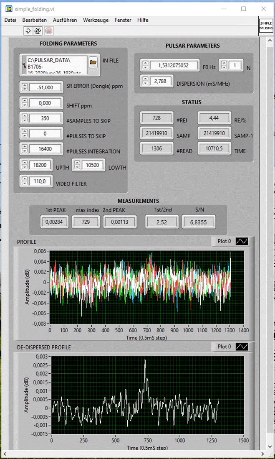275x459 pixels.
Task: Click the #PULSES TO SKIP field 0
Action: 45,134
